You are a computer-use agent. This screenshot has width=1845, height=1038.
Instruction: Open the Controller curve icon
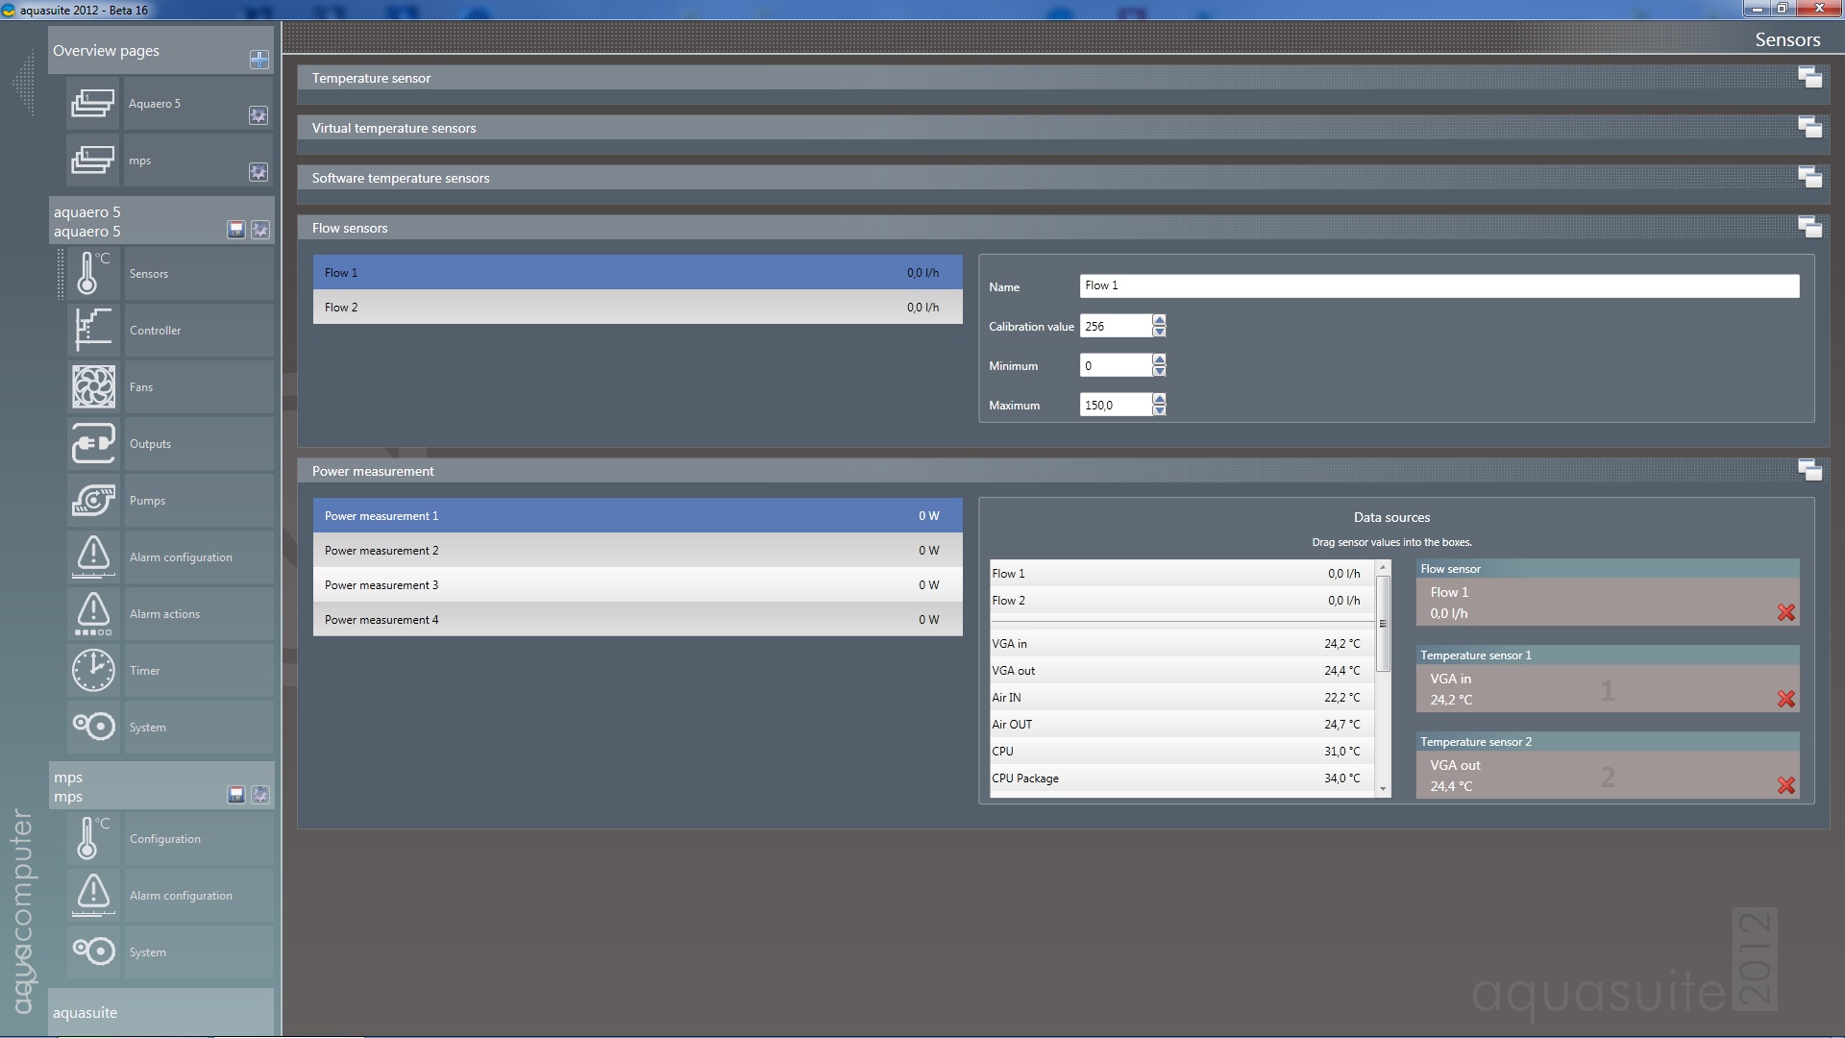point(93,331)
